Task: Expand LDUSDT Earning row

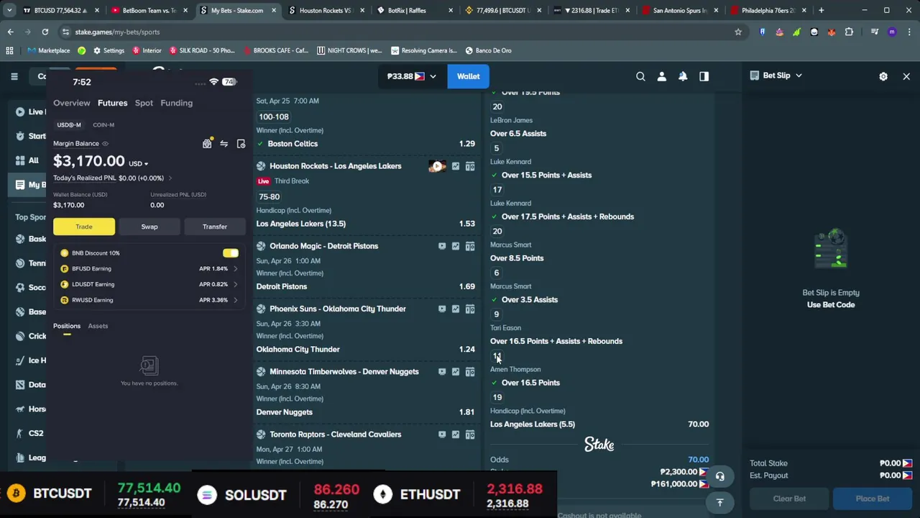Action: coord(149,284)
